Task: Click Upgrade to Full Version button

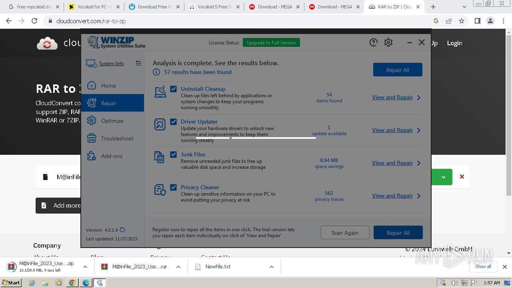Action: (x=271, y=42)
